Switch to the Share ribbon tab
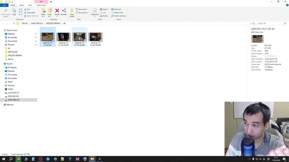Screen dimensions: 289x162 point(22,5)
